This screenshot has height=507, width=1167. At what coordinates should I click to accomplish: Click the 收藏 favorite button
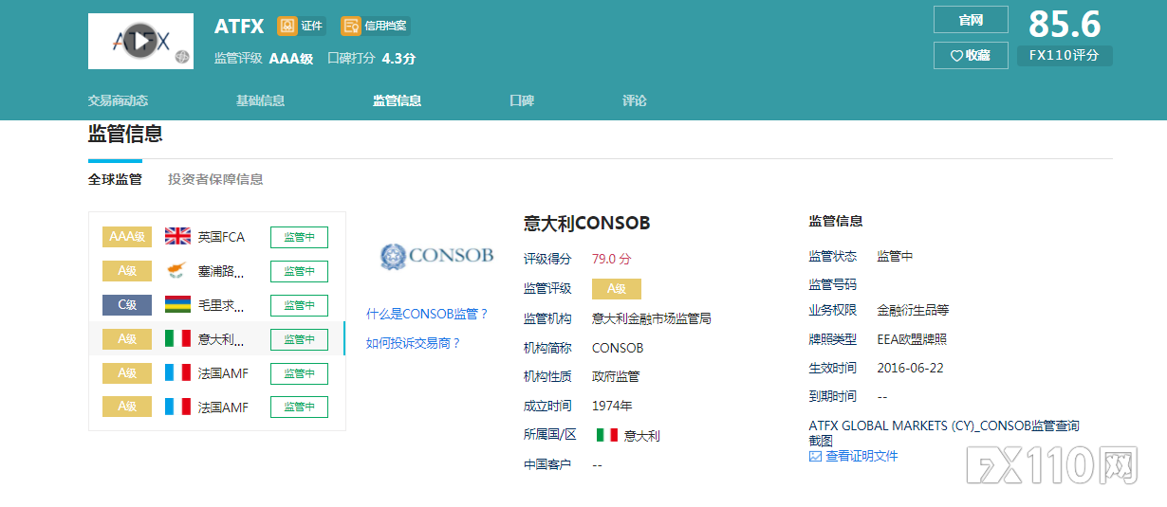click(971, 56)
